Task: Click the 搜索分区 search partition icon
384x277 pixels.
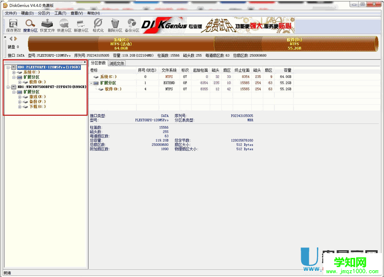Action: coord(30,25)
